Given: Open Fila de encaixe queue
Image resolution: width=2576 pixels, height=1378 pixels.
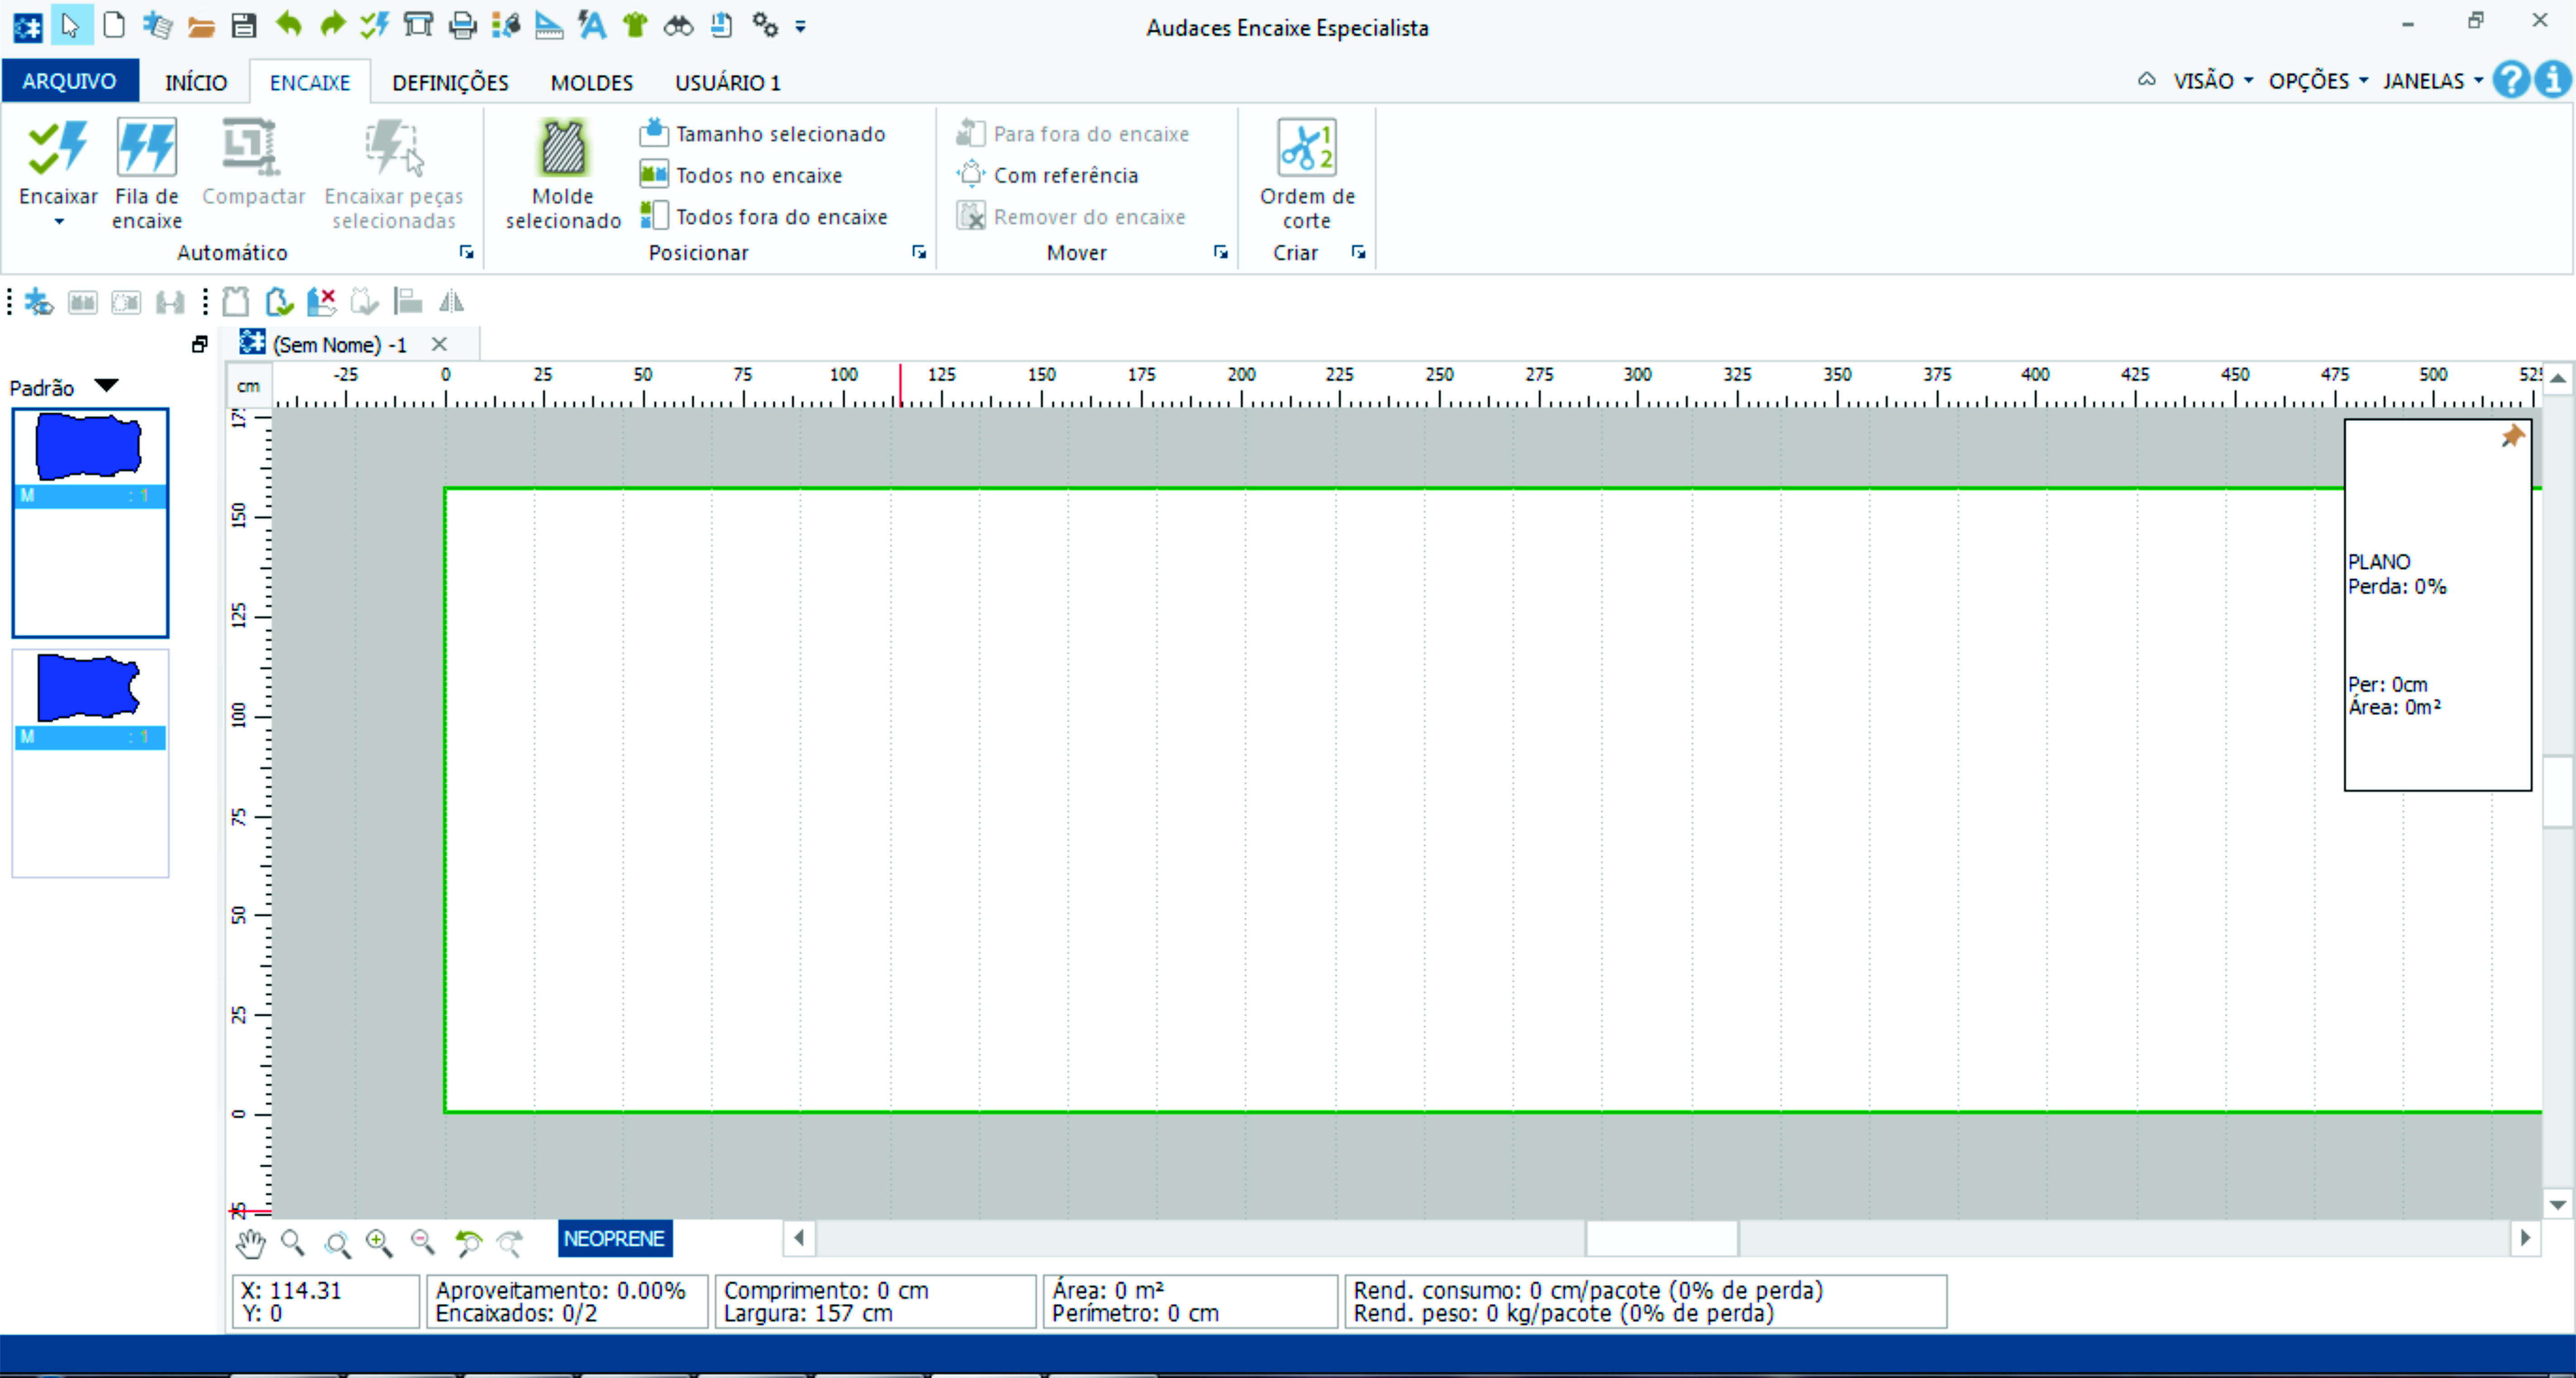Looking at the screenshot, I should pos(146,173).
